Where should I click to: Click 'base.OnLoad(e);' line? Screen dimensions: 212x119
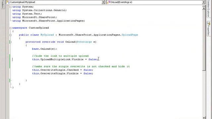click(44, 49)
